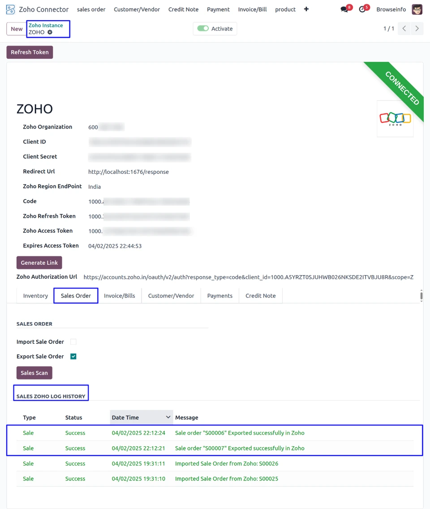
Task: Switch to the Credit Note tab
Action: tap(260, 296)
